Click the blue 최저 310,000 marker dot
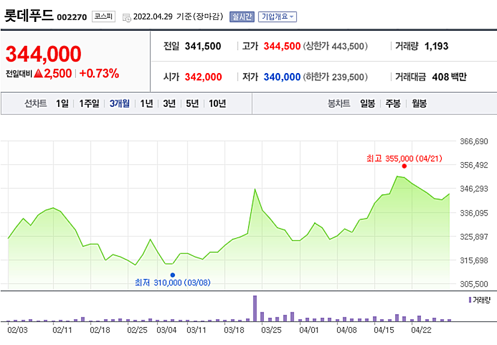This screenshot has width=497, height=345. [x=172, y=275]
